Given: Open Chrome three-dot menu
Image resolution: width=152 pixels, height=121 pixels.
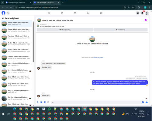Looking at the screenshot, I should (149, 7).
